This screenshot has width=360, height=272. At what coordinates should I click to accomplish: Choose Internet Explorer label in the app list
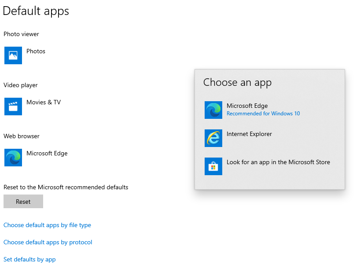tap(249, 134)
